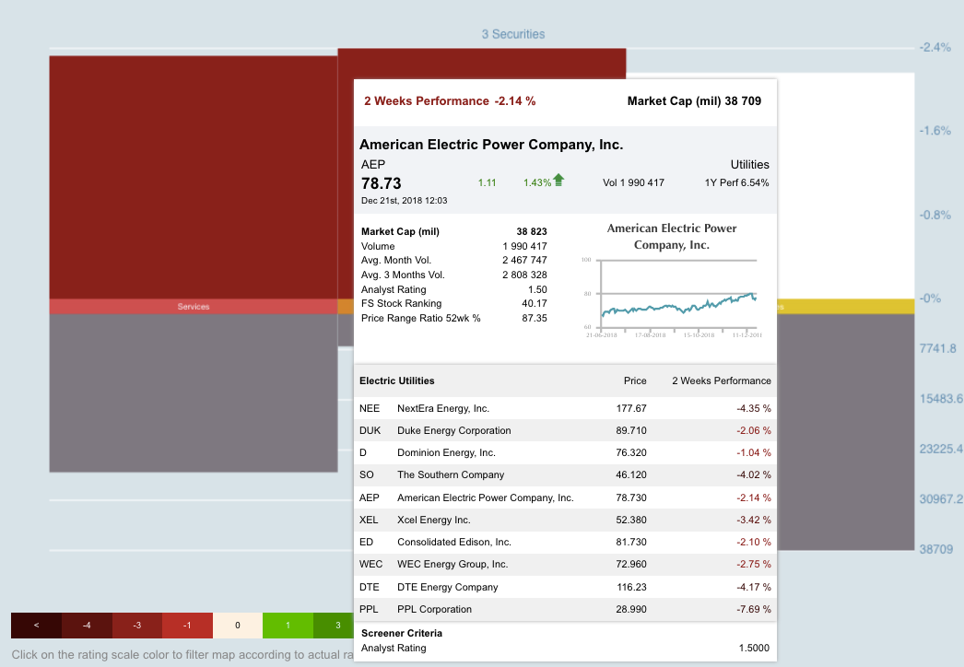The width and height of the screenshot is (964, 667).
Task: Click Dominion Energy, Inc. in the table
Action: click(446, 452)
